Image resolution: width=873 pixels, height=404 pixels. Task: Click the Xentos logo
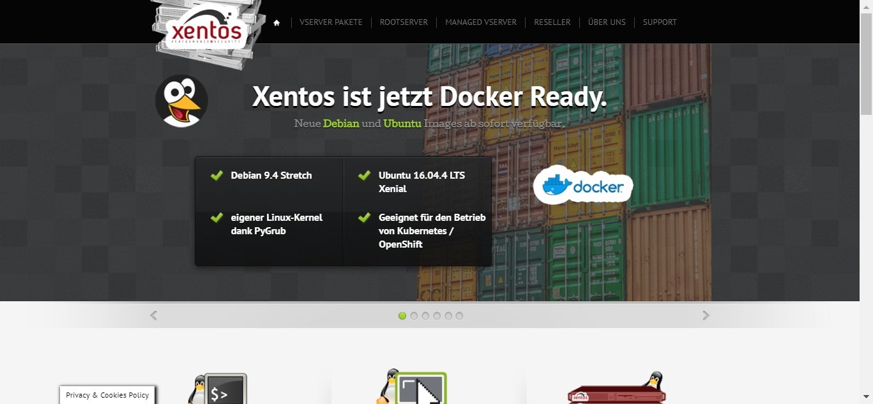tap(204, 31)
